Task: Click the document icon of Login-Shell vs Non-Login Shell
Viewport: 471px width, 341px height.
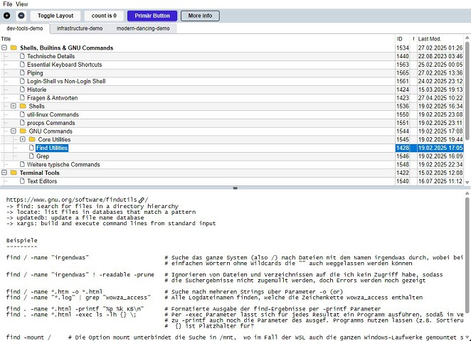Action: [x=22, y=81]
